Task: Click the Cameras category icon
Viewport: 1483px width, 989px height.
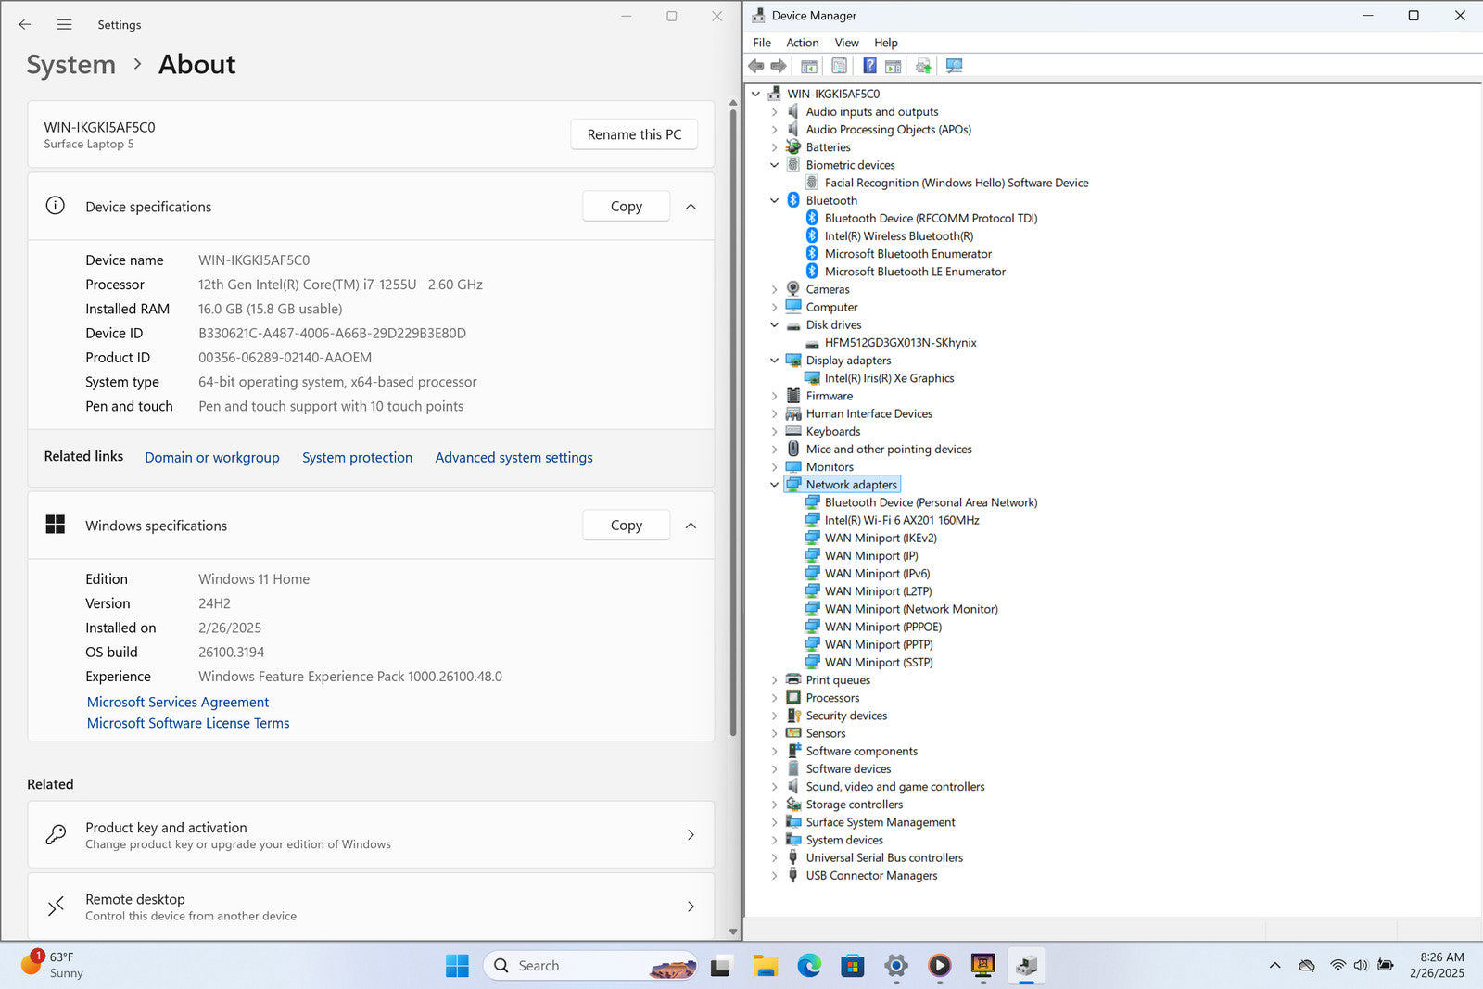Action: coord(793,289)
